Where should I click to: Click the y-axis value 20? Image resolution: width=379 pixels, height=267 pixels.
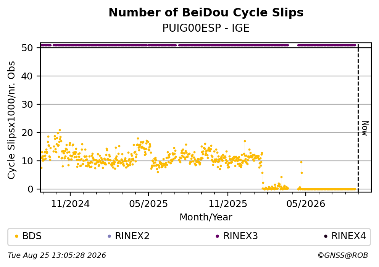27,133
